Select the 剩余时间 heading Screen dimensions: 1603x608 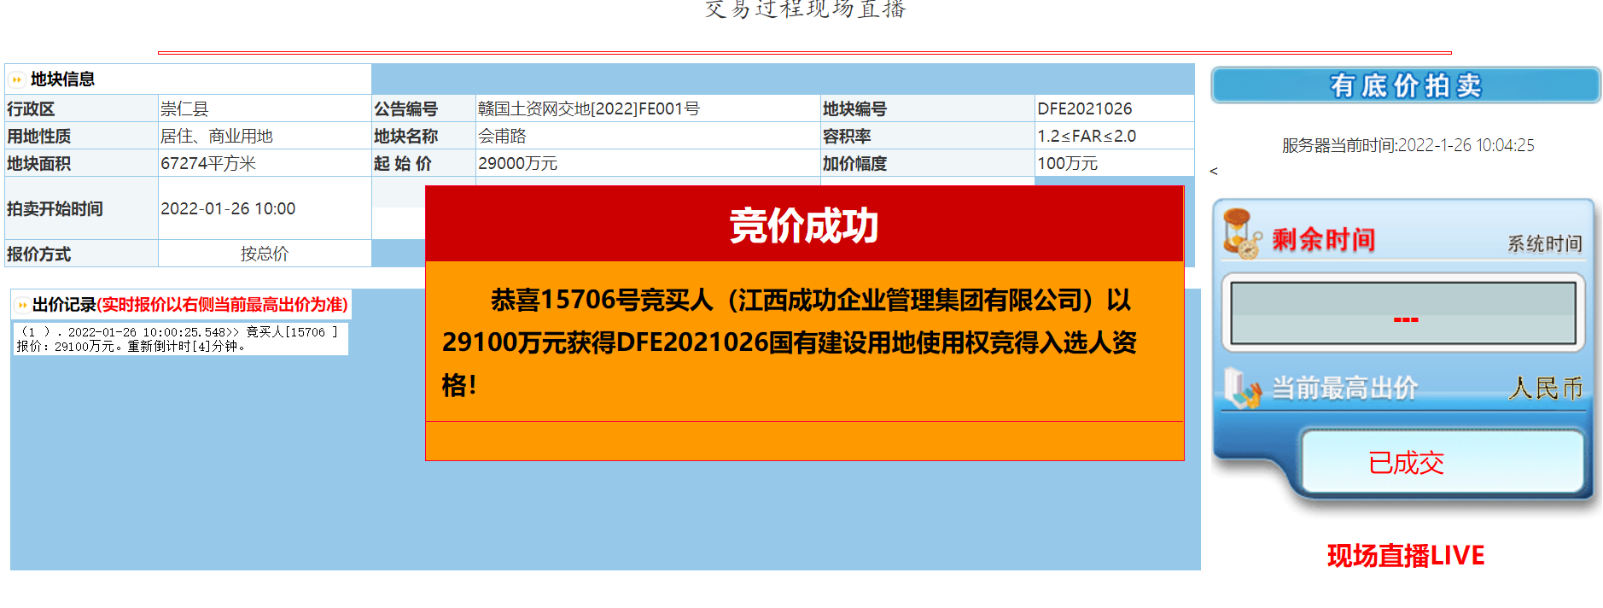point(1323,240)
